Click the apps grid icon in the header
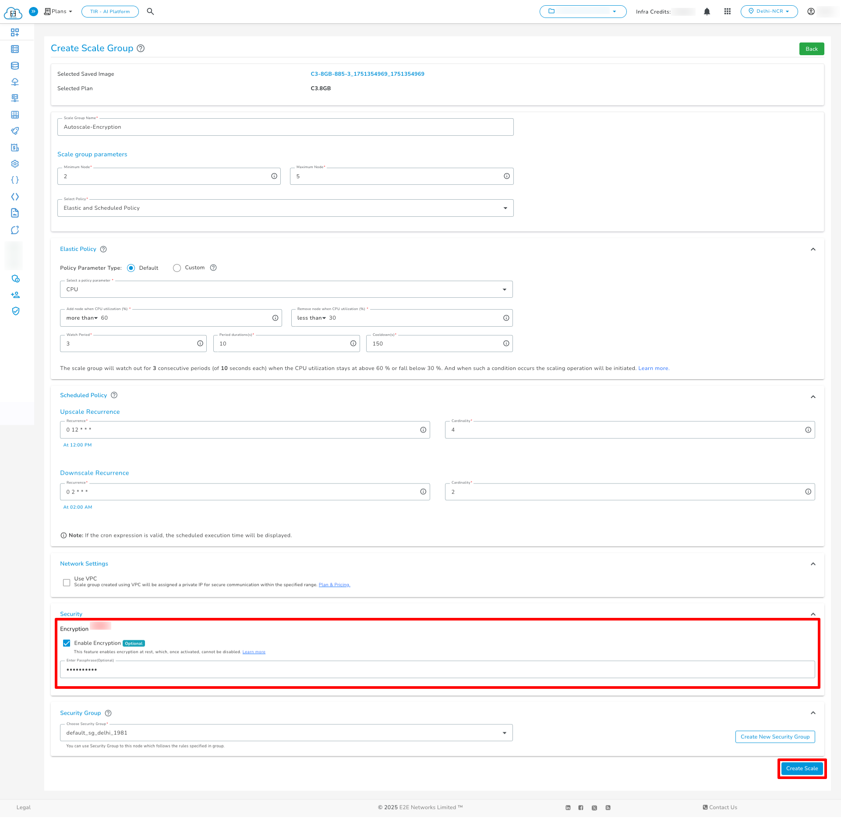The height and width of the screenshot is (818, 841). [727, 11]
